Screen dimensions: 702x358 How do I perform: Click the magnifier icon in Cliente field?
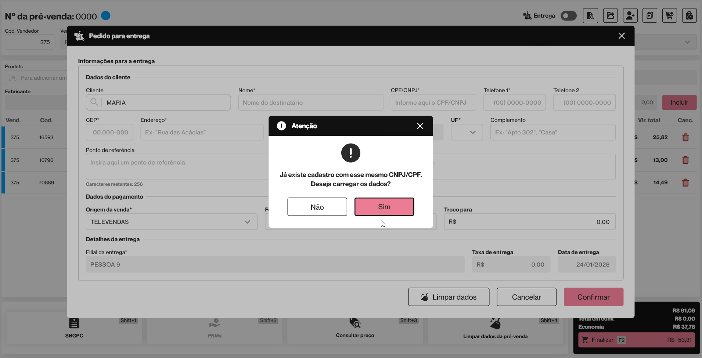[94, 102]
